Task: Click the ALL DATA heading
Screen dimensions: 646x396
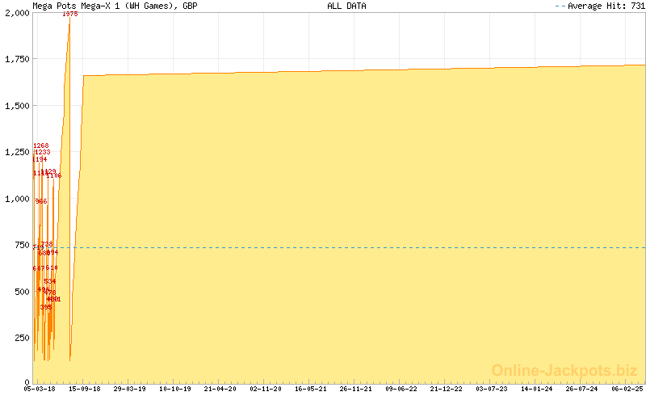Action: point(346,6)
